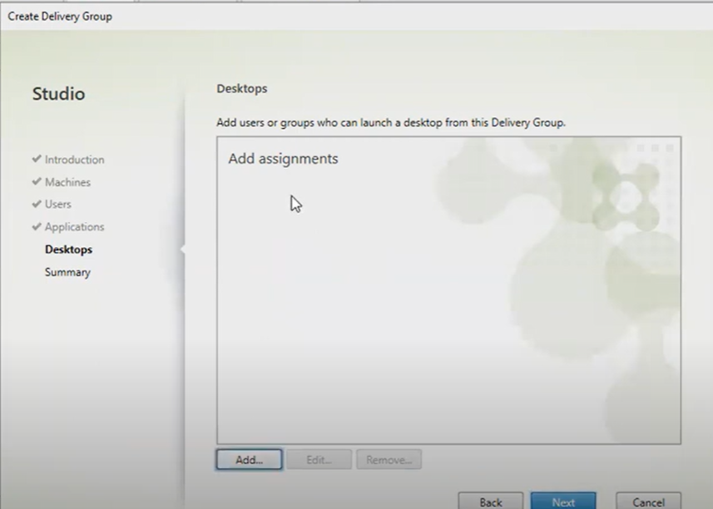
Task: Click the checkmark icon beside Introduction
Action: (37, 159)
